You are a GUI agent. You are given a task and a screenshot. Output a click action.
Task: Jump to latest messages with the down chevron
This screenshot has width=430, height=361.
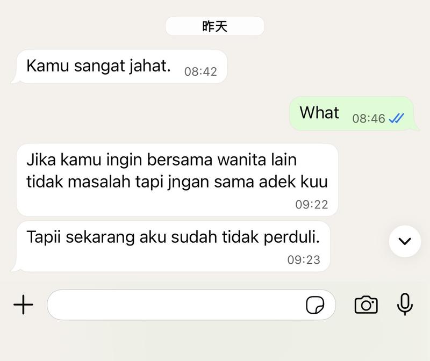(405, 241)
